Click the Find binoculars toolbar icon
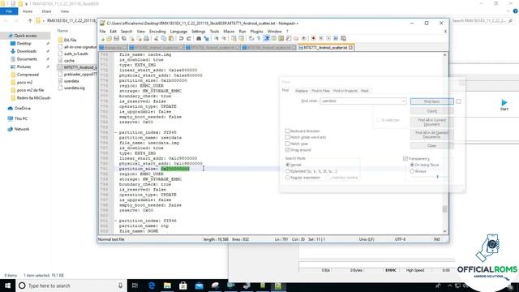 [x=199, y=38]
